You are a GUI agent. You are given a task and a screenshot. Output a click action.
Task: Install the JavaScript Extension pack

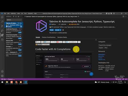[x=20, y=33]
